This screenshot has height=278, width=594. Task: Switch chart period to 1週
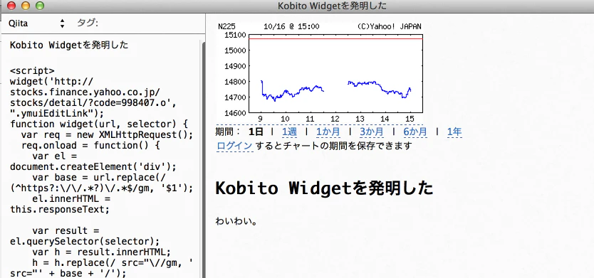point(289,132)
